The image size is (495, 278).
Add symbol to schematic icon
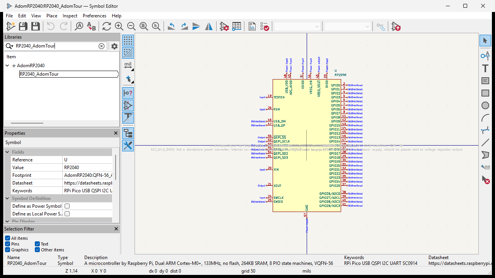[396, 26]
